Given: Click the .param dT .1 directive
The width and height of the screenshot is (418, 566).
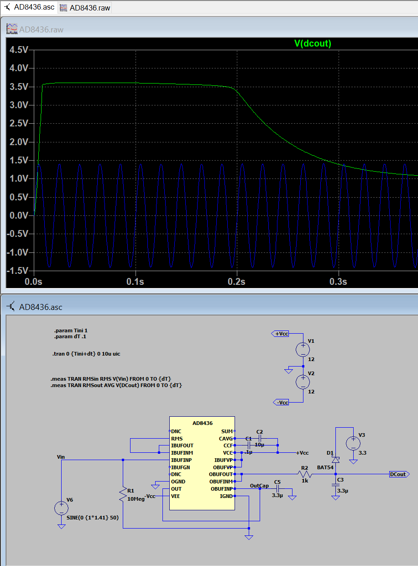Looking at the screenshot, I should coord(70,336).
